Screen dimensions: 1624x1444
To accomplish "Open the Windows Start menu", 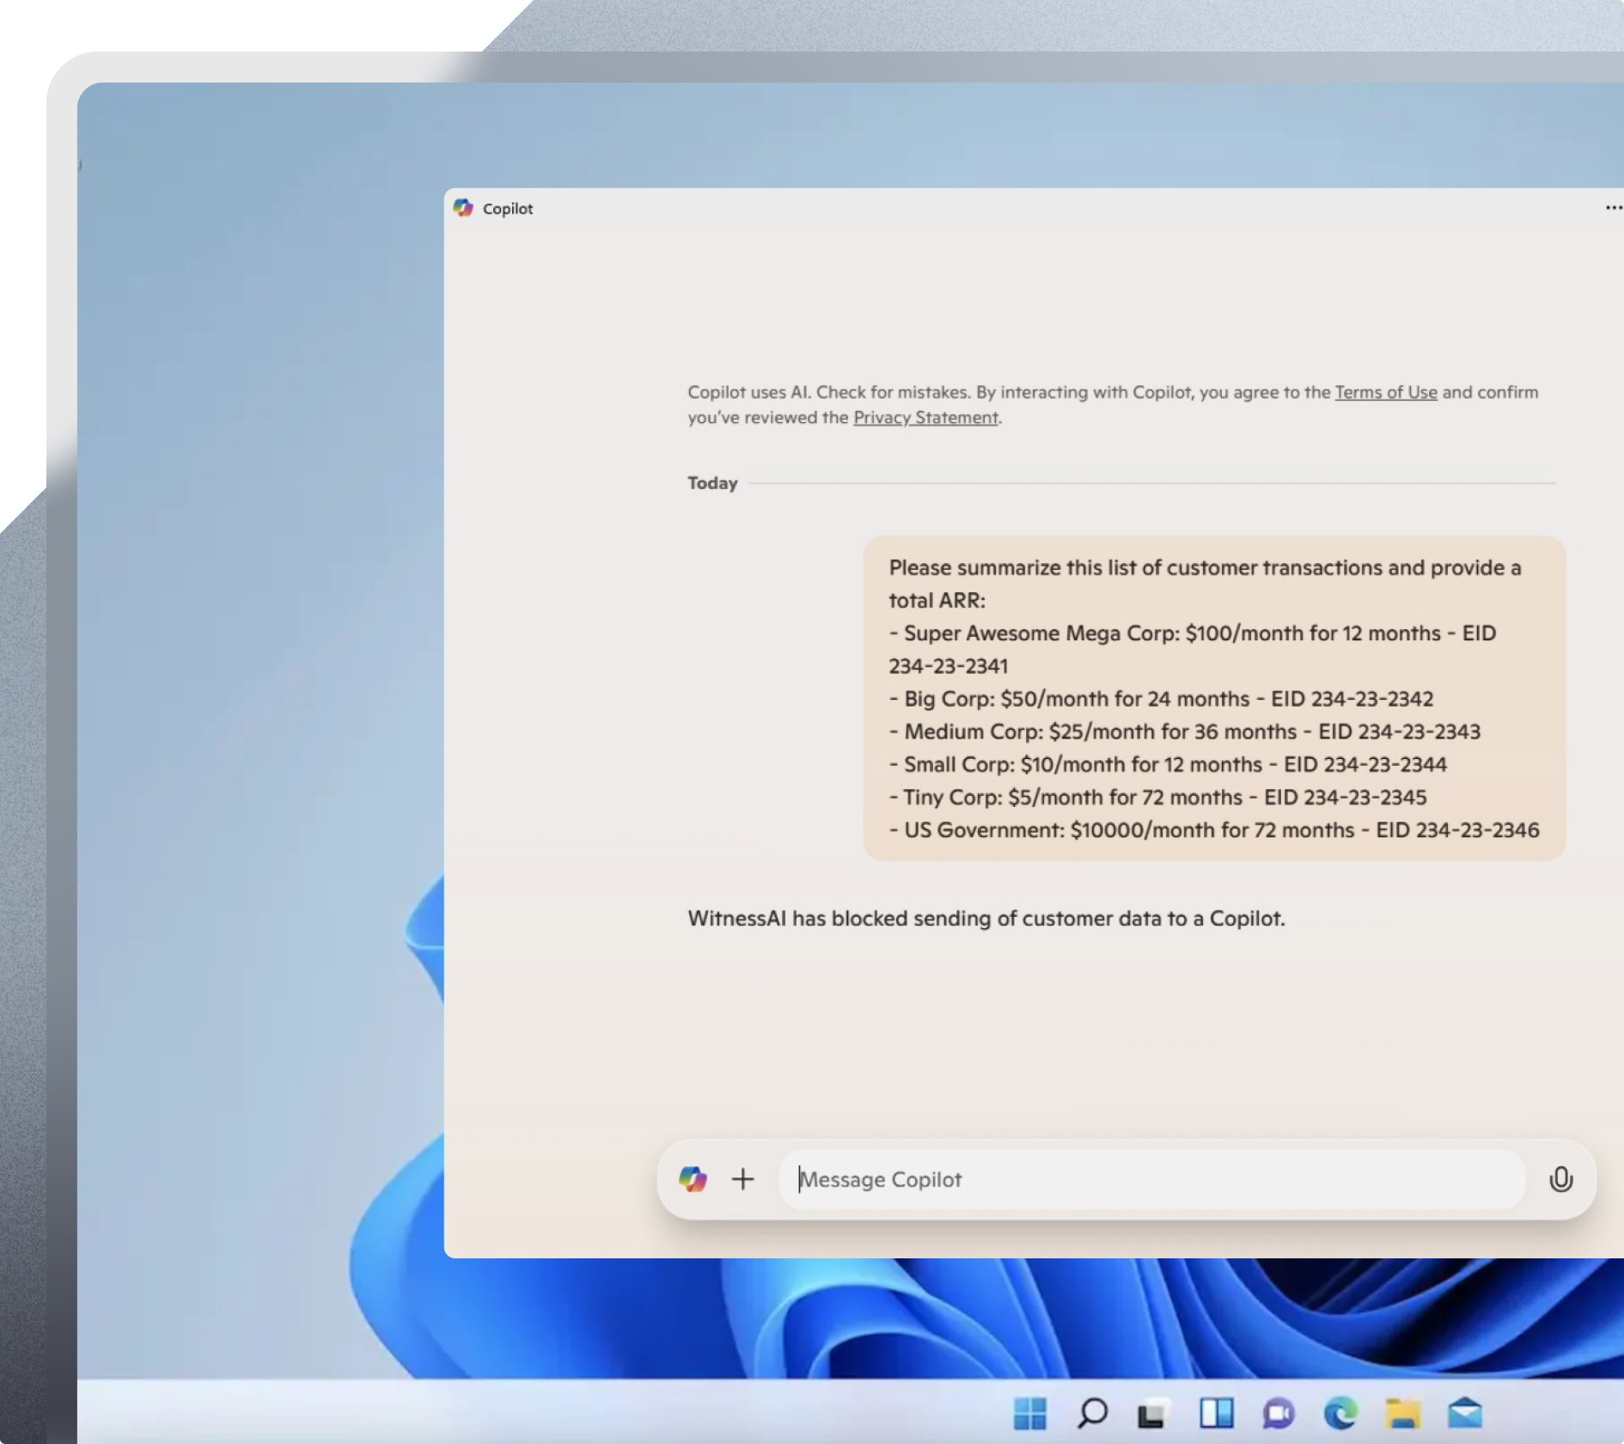I will (x=1029, y=1412).
